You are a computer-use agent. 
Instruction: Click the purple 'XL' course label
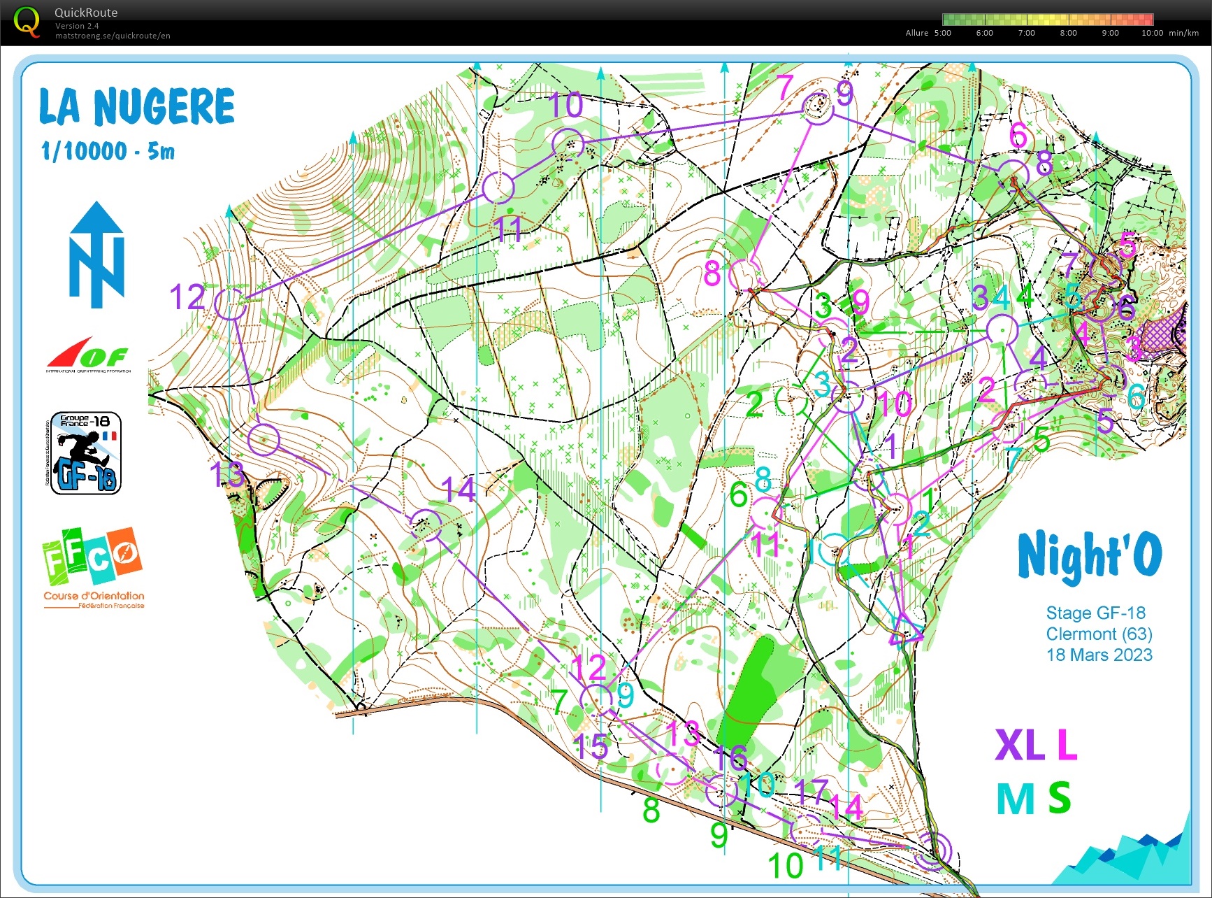pyautogui.click(x=1020, y=745)
